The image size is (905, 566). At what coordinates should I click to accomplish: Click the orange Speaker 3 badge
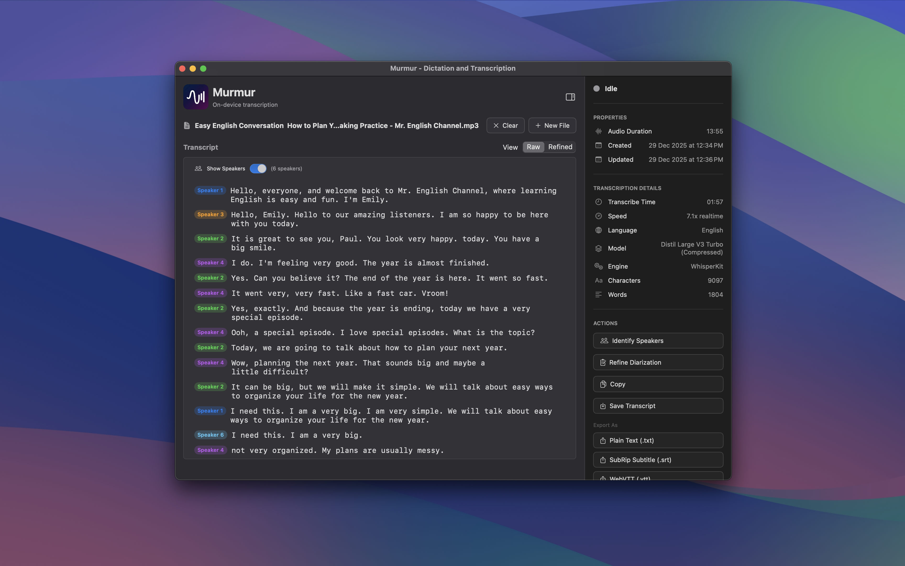pos(211,214)
